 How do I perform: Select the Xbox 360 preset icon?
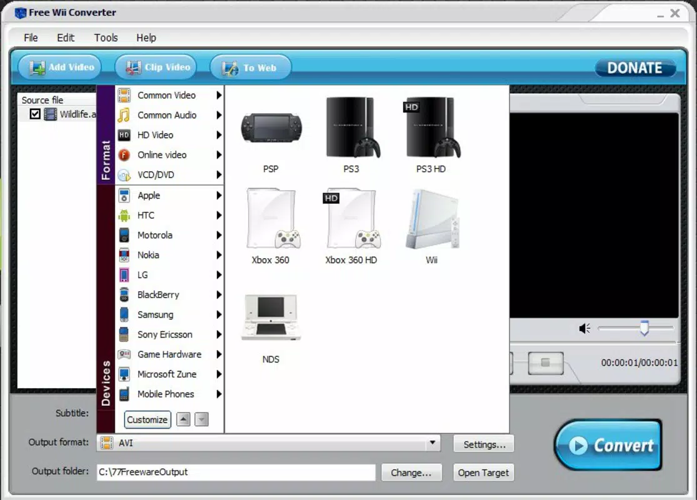273,218
